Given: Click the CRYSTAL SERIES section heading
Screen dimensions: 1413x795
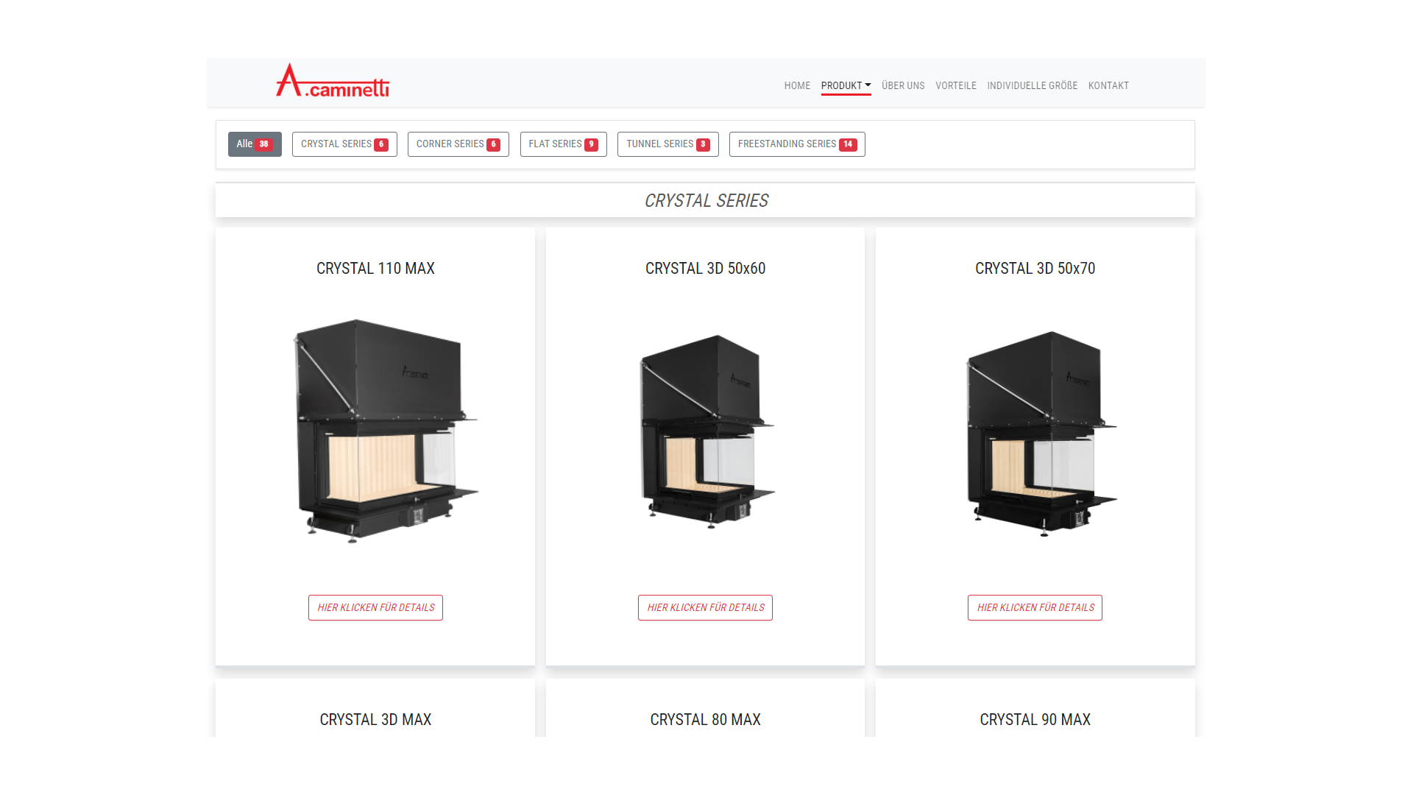Looking at the screenshot, I should (706, 201).
